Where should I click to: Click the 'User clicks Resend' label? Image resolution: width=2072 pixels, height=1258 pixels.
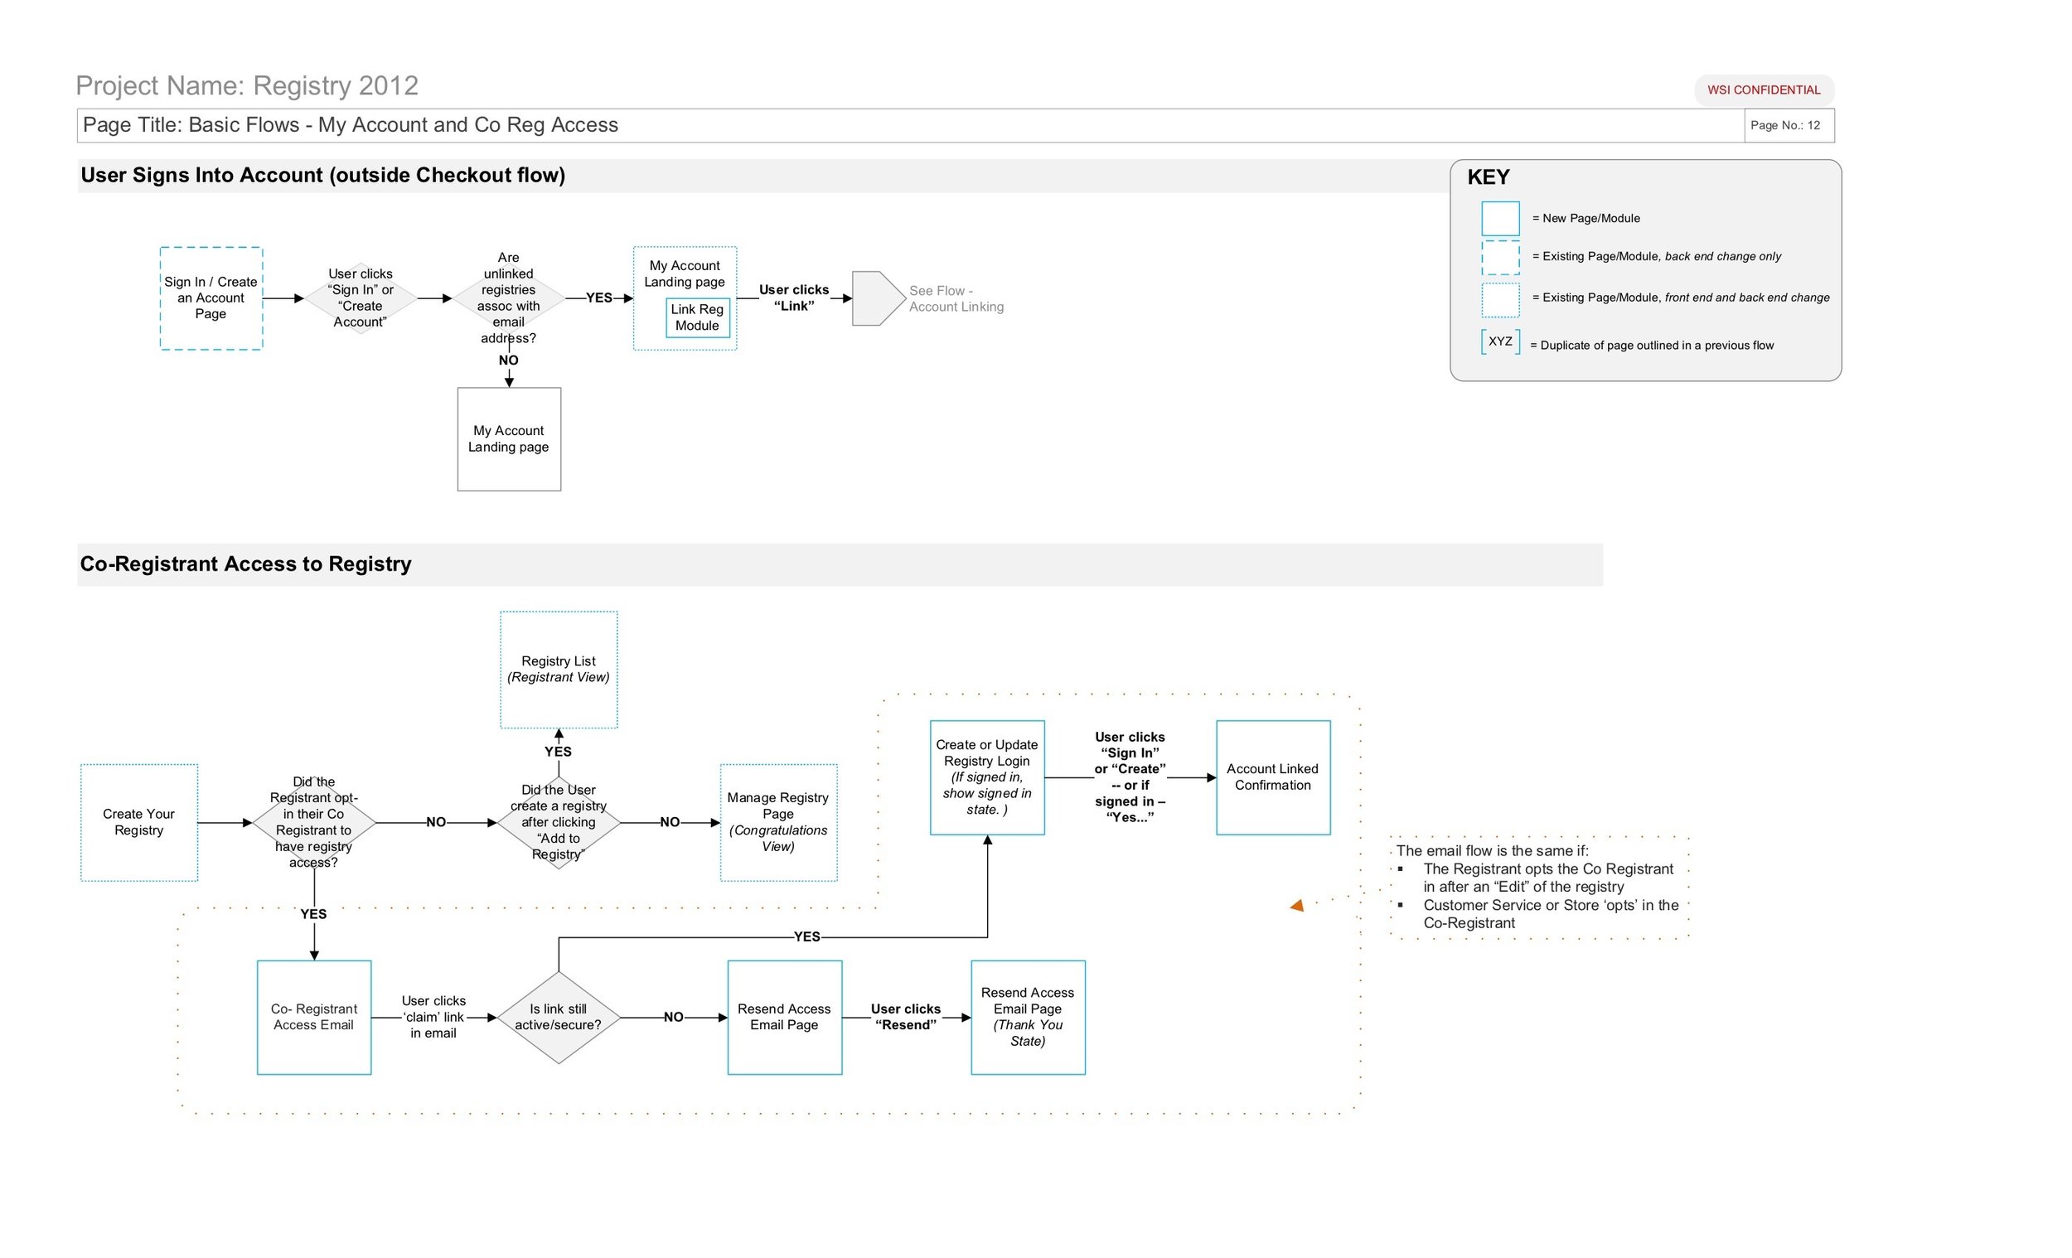coord(906,1018)
